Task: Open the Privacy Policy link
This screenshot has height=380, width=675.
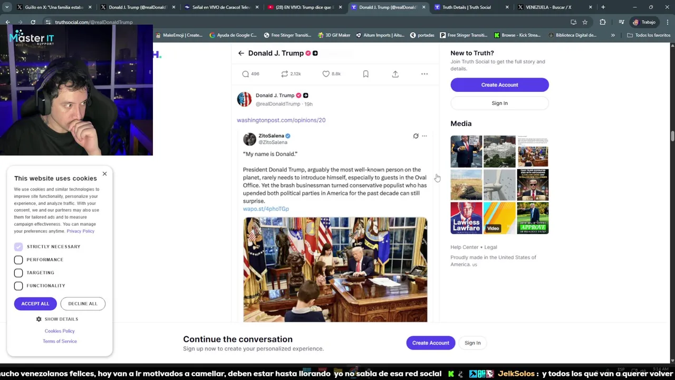Action: (x=81, y=231)
